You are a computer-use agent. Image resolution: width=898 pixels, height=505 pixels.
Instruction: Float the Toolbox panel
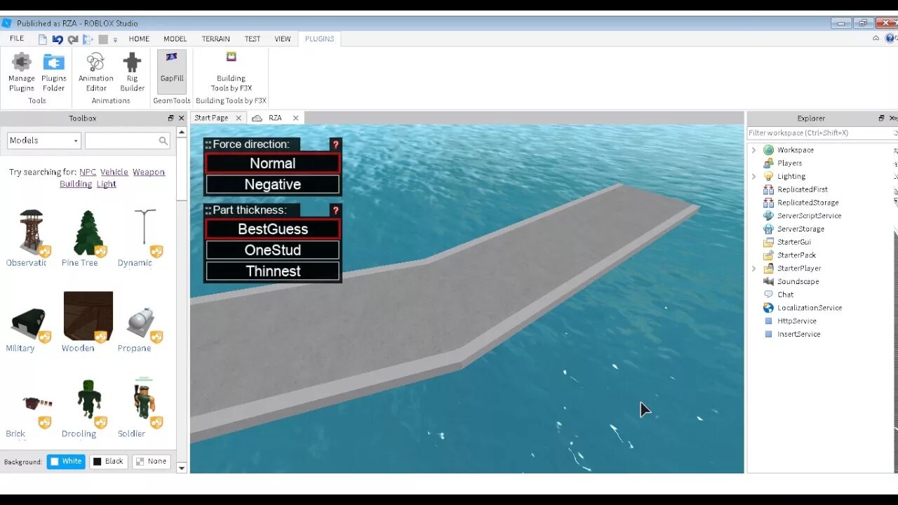pyautogui.click(x=170, y=119)
